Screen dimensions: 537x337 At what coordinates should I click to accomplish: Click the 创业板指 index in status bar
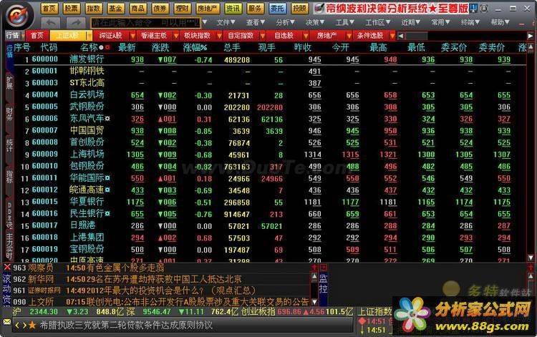pos(258,312)
